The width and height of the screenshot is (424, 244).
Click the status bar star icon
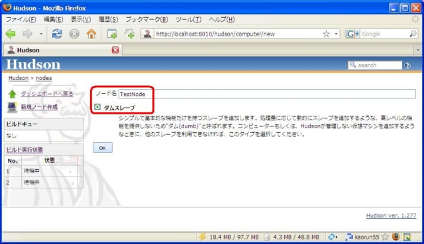[385, 237]
